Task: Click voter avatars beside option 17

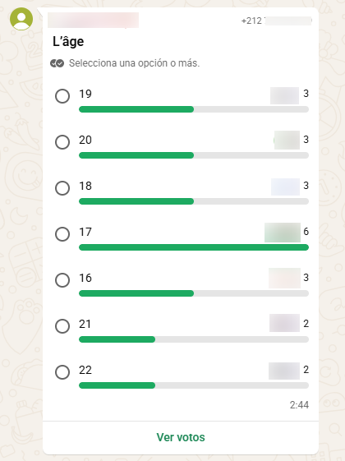Action: click(283, 233)
